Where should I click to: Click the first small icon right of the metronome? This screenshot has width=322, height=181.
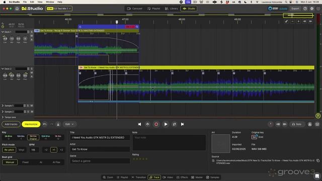(278, 124)
